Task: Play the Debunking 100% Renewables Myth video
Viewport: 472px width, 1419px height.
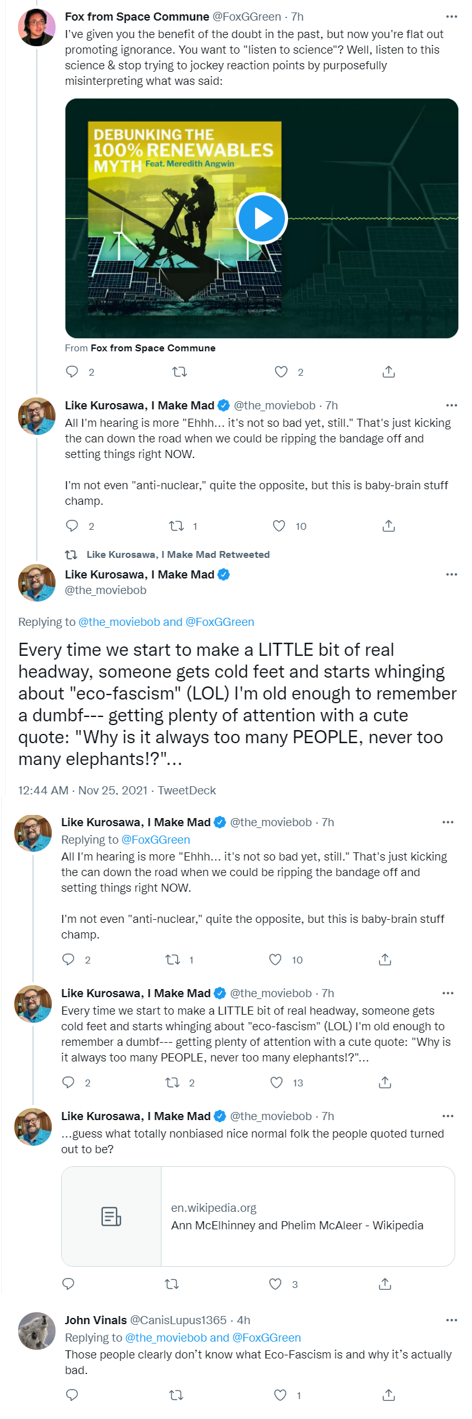Action: point(262,218)
